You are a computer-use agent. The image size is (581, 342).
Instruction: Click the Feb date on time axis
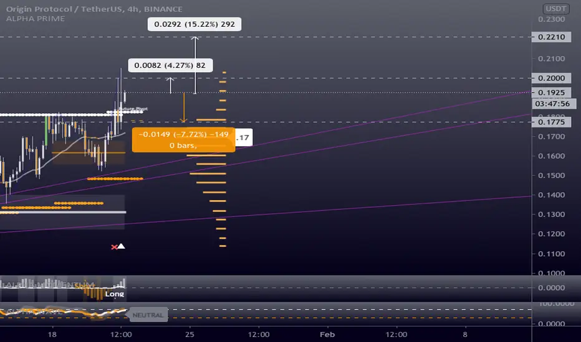(327, 335)
